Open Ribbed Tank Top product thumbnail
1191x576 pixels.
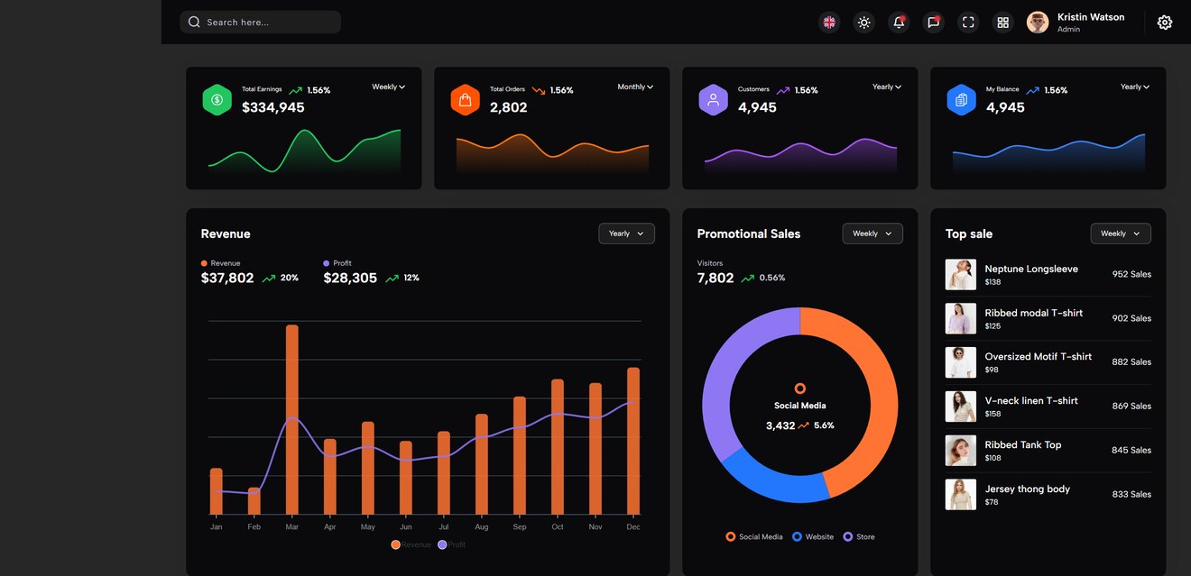tap(961, 451)
